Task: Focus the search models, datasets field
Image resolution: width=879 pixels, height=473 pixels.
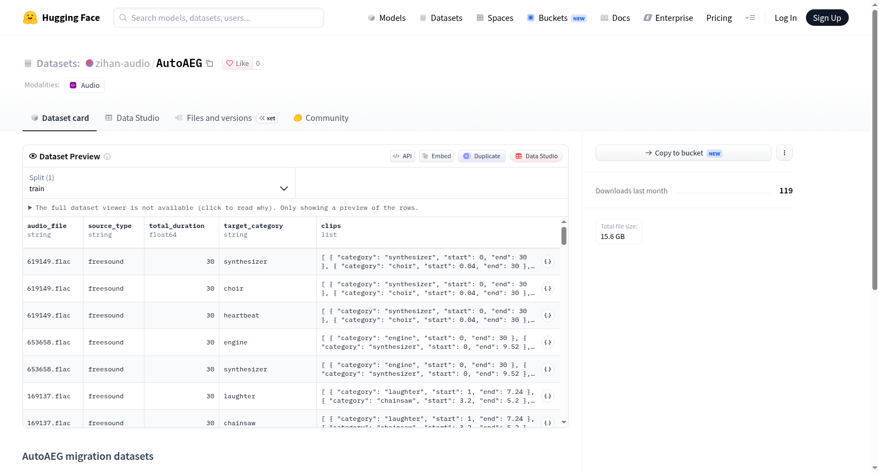Action: 219,18
